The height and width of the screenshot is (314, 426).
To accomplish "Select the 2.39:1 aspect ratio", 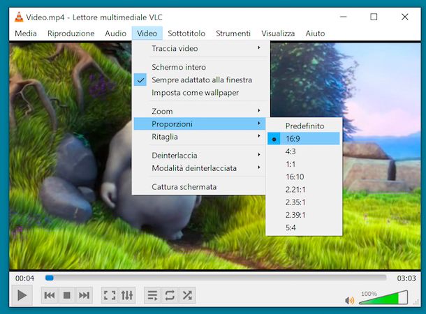I will click(304, 215).
